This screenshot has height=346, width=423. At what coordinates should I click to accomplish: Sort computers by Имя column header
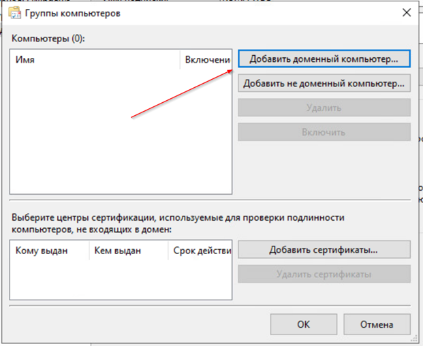coord(95,60)
